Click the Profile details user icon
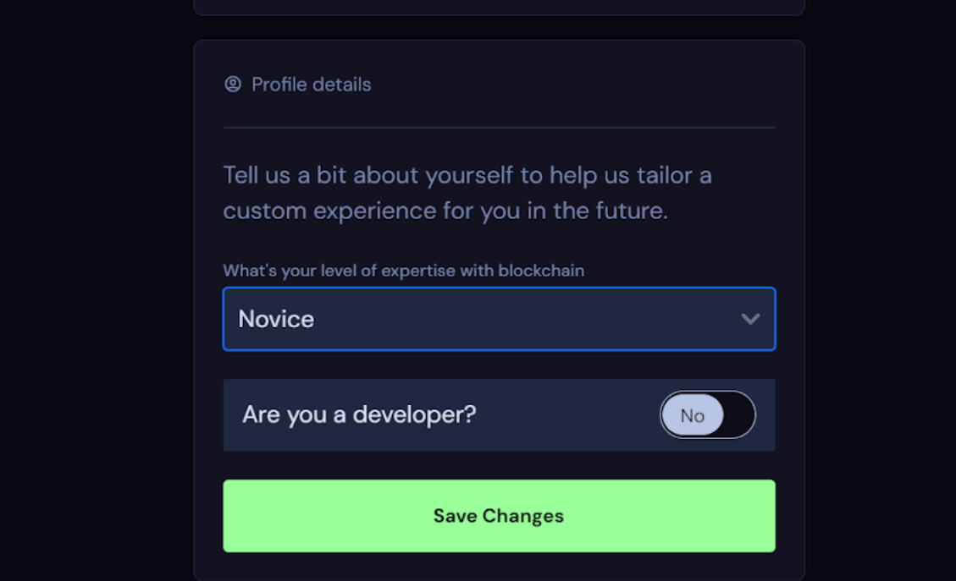Image resolution: width=956 pixels, height=581 pixels. 233,84
